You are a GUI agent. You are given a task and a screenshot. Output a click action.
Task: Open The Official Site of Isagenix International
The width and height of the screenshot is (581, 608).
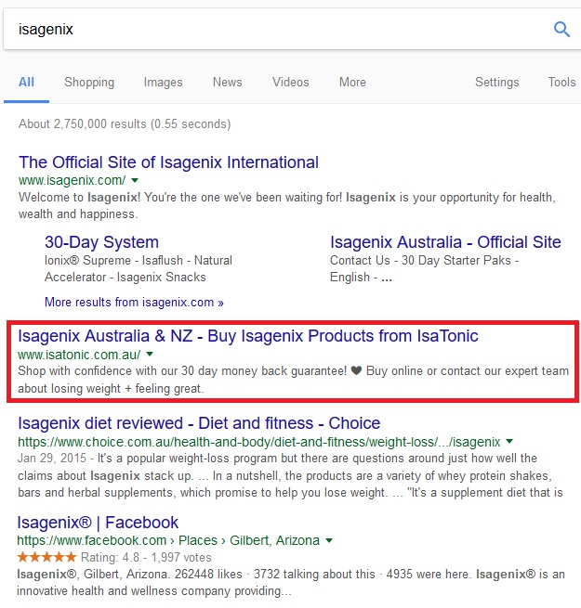(168, 162)
